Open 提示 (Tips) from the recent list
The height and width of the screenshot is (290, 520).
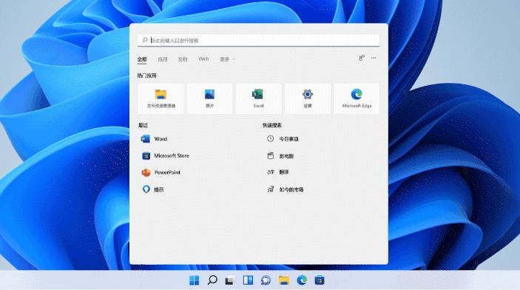pyautogui.click(x=152, y=189)
